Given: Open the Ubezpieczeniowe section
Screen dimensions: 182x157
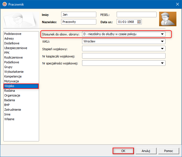Looking at the screenshot, I should (21, 48).
